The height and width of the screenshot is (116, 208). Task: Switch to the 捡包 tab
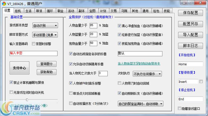157,11
